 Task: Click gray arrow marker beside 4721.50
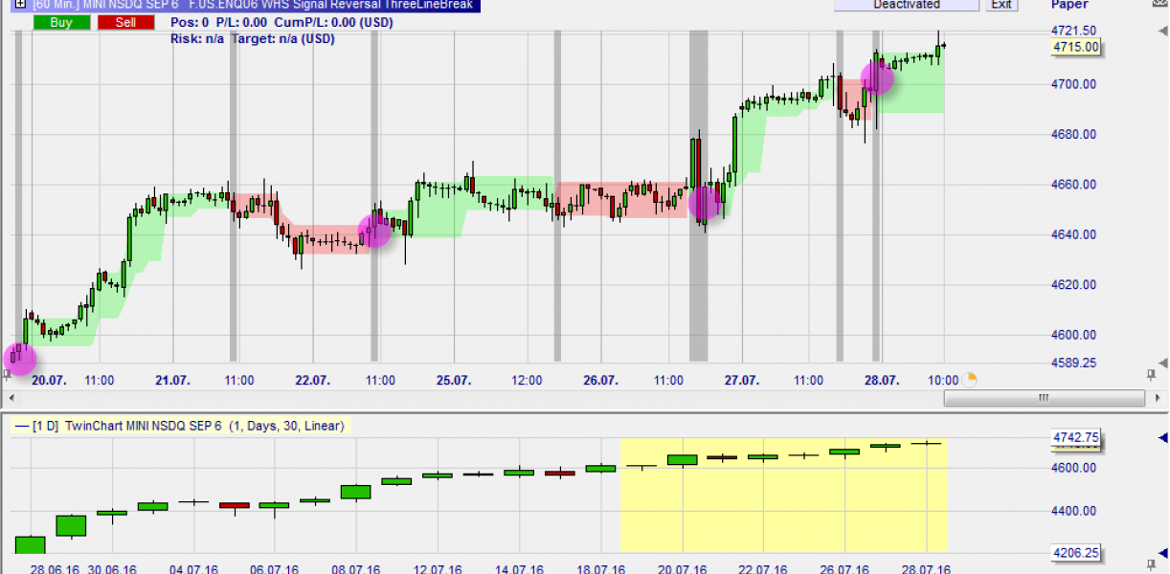[1163, 32]
